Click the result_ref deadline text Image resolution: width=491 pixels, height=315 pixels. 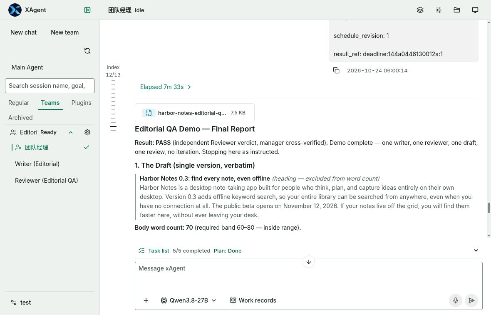pyautogui.click(x=388, y=54)
